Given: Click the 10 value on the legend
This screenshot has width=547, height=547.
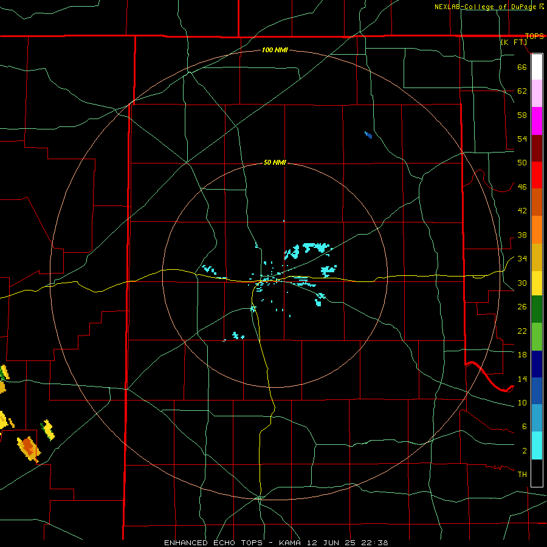Looking at the screenshot, I should point(522,403).
